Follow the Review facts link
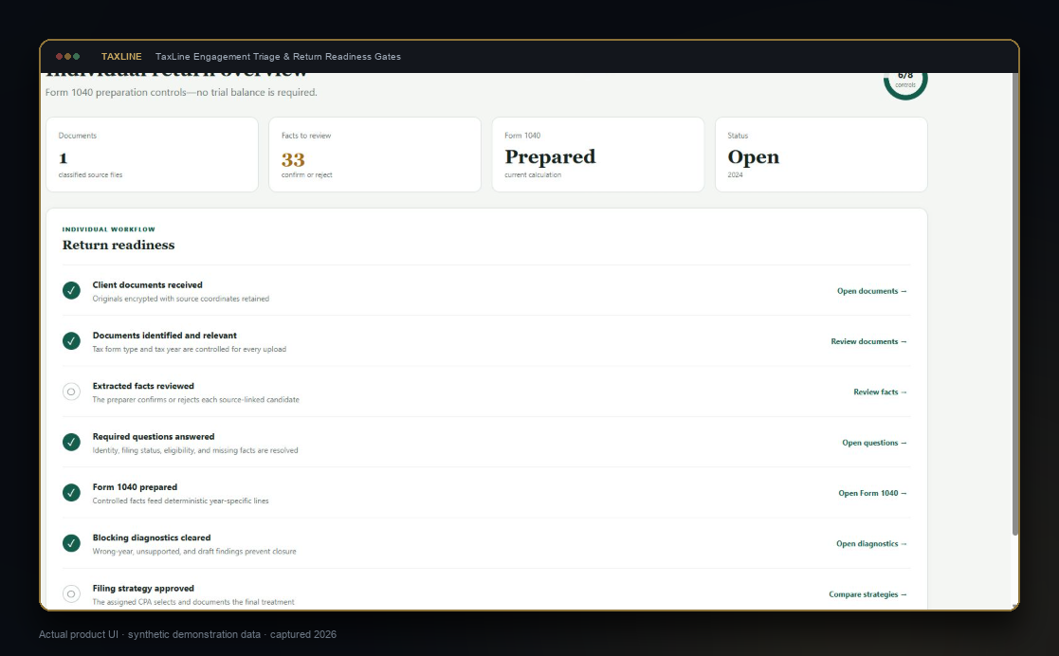This screenshot has width=1059, height=656. (x=880, y=392)
